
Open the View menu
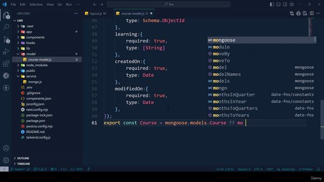pyautogui.click(x=50, y=5)
